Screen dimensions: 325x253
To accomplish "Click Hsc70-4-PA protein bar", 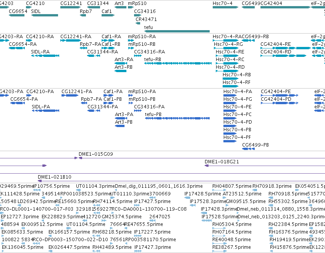I will coord(230,95).
